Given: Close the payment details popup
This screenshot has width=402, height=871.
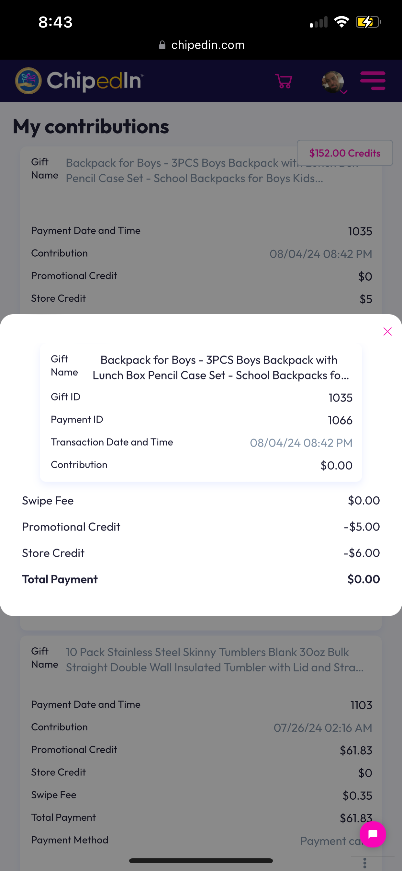Looking at the screenshot, I should pos(387,331).
